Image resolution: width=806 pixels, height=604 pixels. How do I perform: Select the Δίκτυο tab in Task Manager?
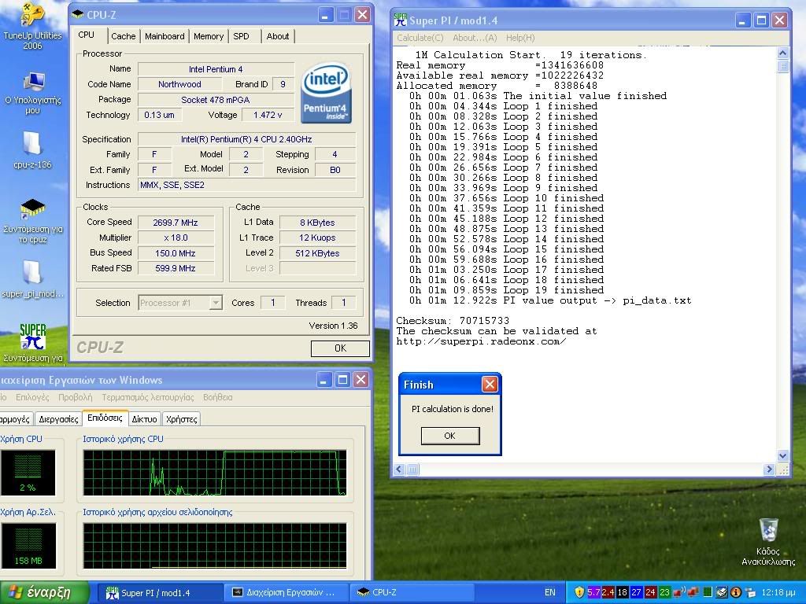(144, 419)
